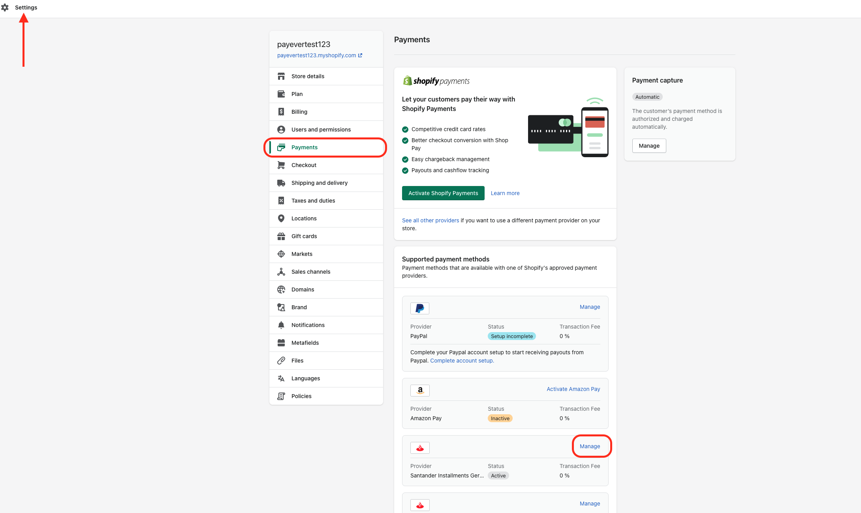This screenshot has width=861, height=513.
Task: Select Checkout in the settings sidebar
Action: 326,165
